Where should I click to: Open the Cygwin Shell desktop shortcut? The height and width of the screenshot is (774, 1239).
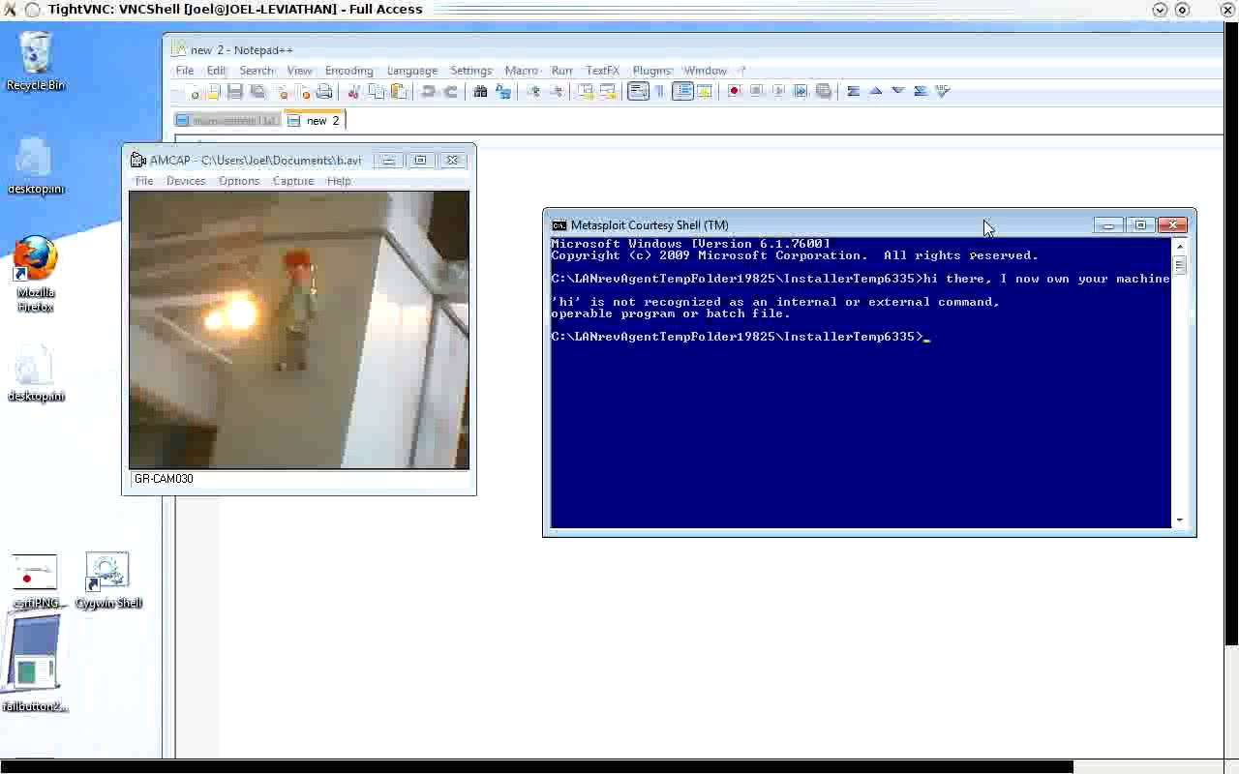coord(107,580)
